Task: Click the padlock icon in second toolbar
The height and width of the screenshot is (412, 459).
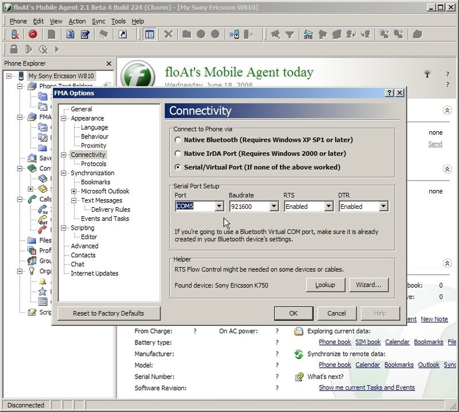Action: coord(14,49)
